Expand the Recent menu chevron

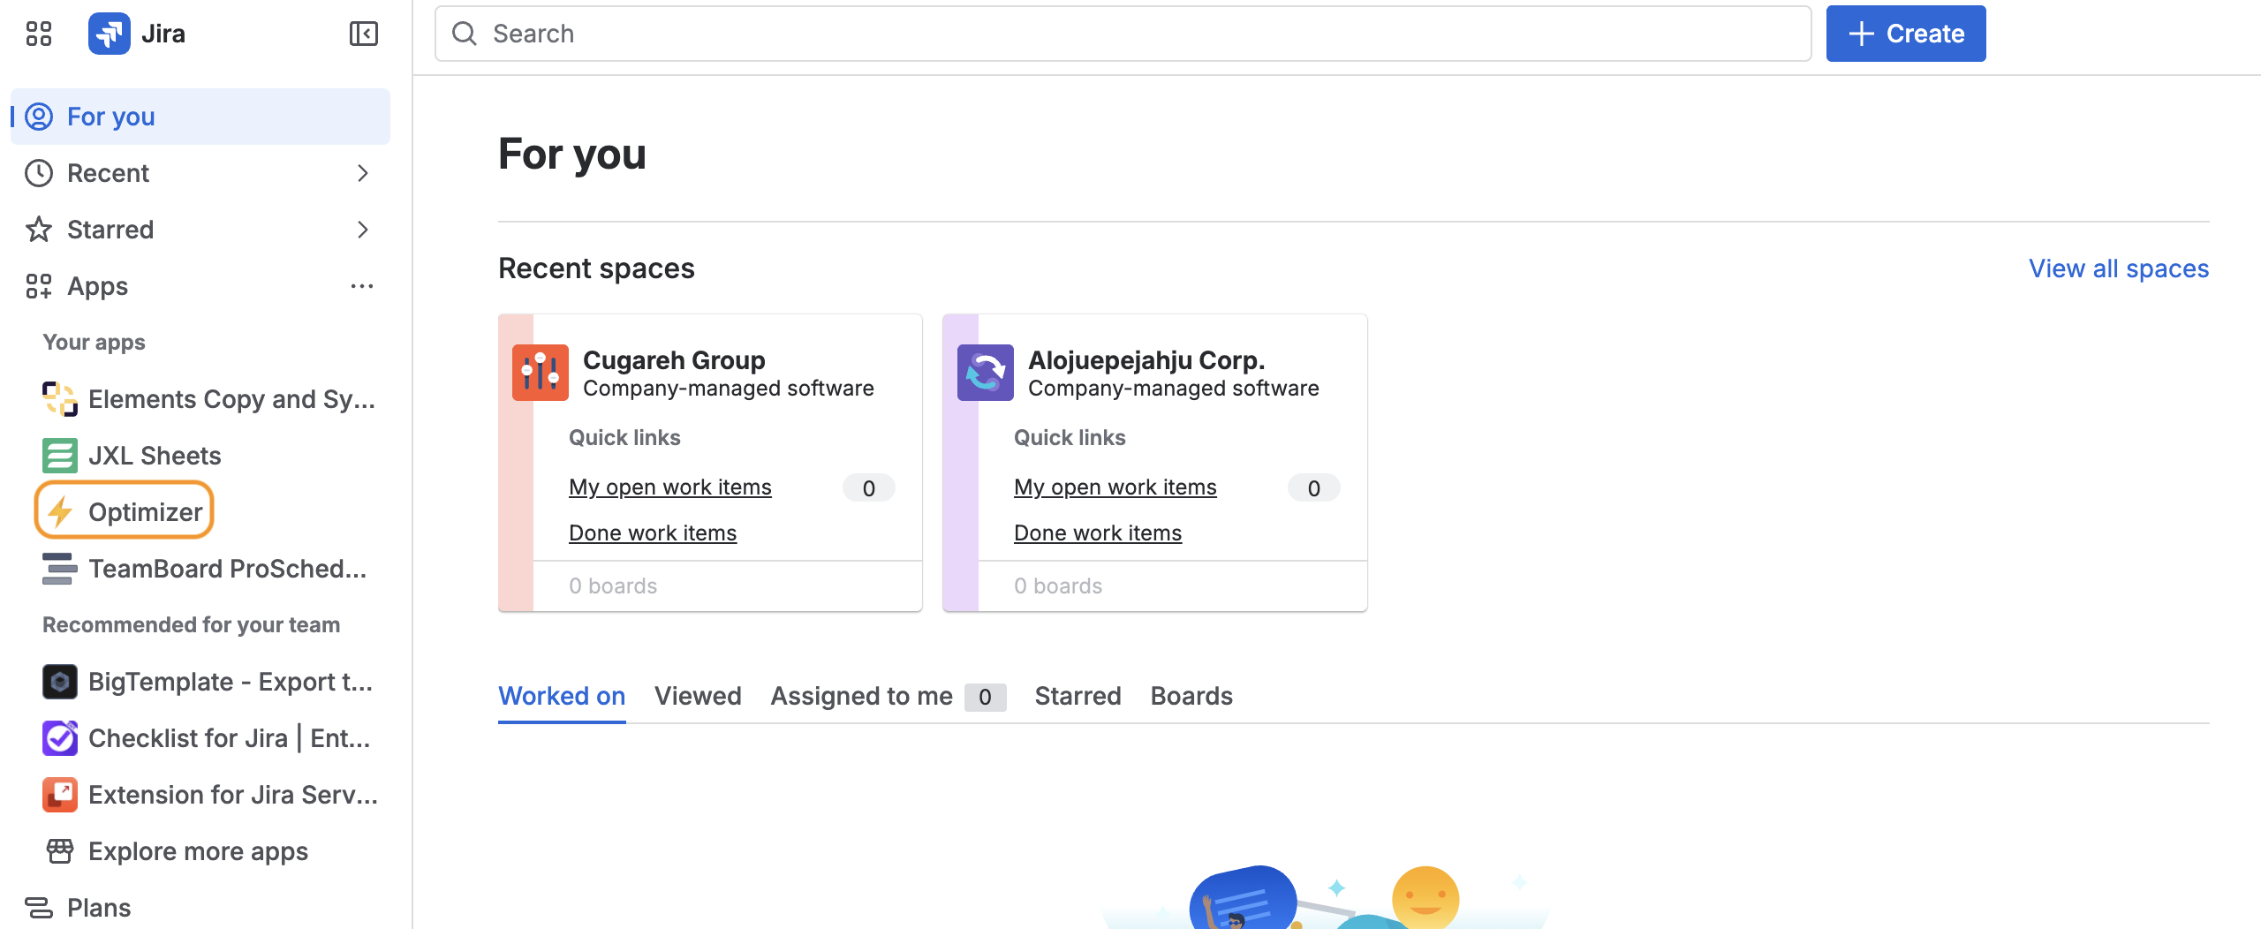tap(362, 173)
